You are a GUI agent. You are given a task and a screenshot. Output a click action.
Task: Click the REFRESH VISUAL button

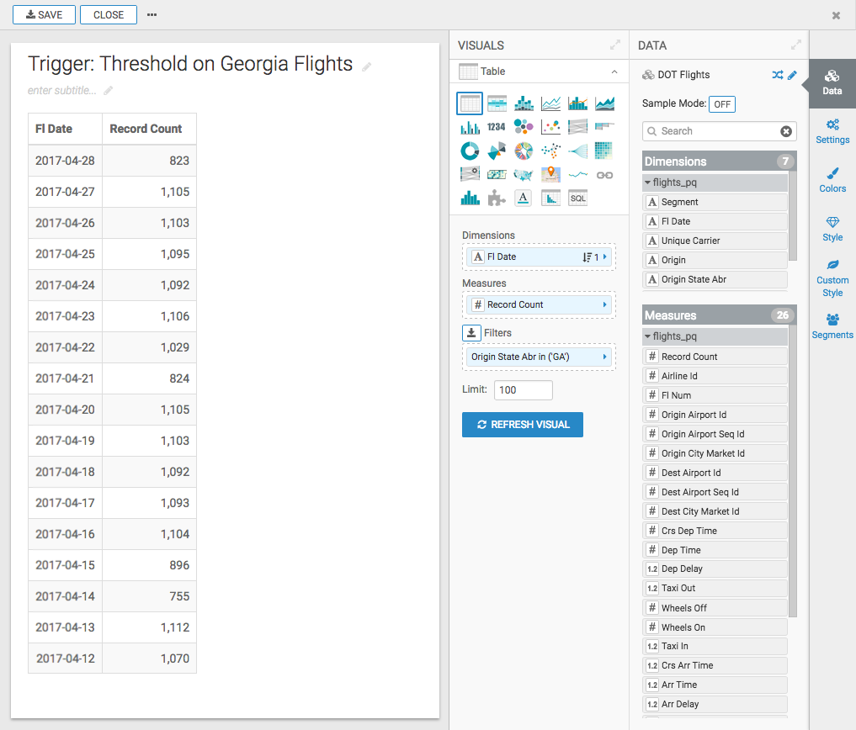[x=522, y=425]
